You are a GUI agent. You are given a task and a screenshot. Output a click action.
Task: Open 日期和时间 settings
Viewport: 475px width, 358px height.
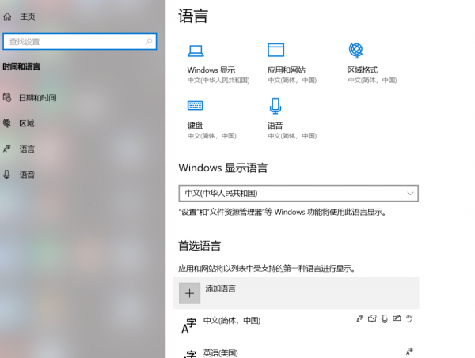[37, 98]
